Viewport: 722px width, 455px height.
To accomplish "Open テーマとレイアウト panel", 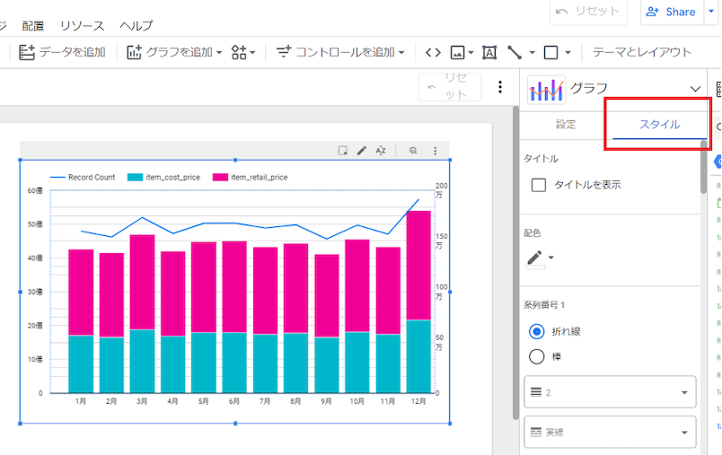I will click(x=642, y=52).
